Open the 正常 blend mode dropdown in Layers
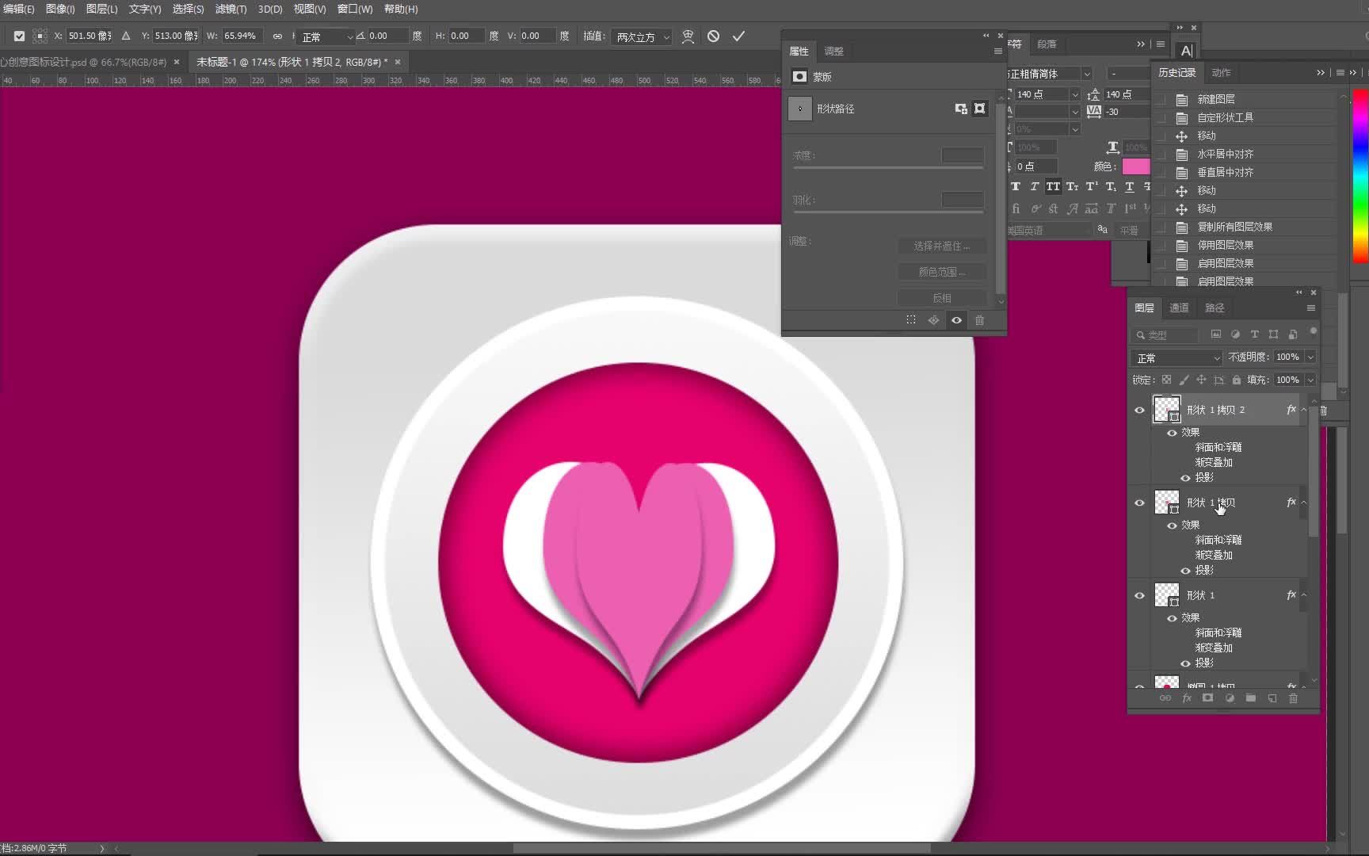Image resolution: width=1369 pixels, height=856 pixels. point(1176,358)
